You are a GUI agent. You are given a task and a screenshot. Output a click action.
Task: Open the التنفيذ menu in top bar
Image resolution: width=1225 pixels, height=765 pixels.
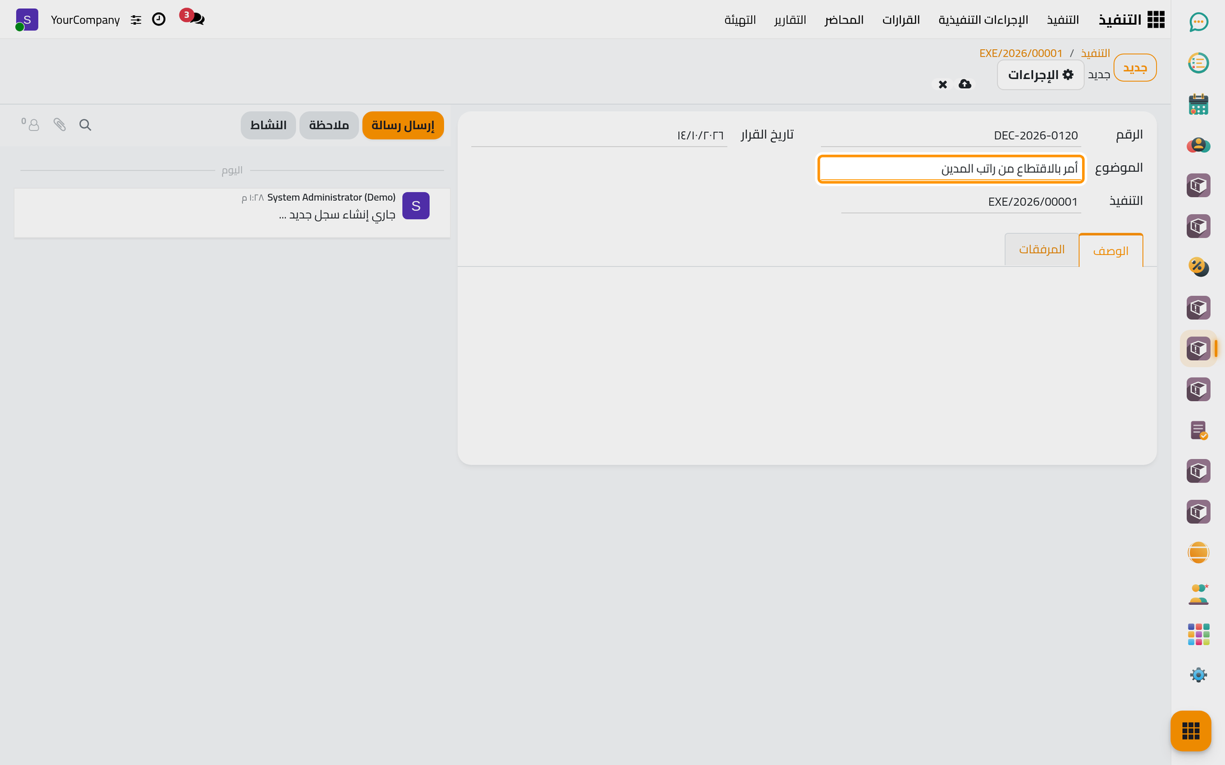pos(1063,20)
